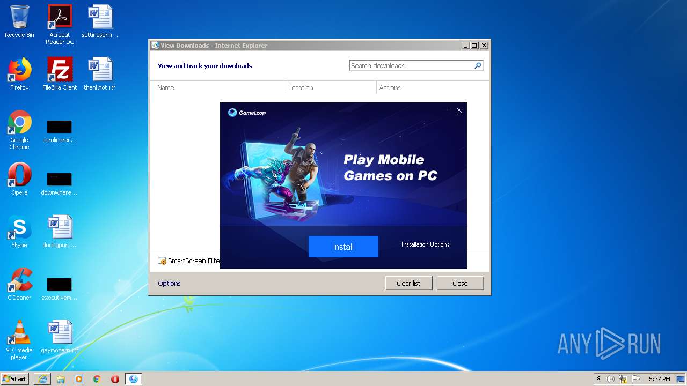Click the Name column header
687x386 pixels.
166,88
